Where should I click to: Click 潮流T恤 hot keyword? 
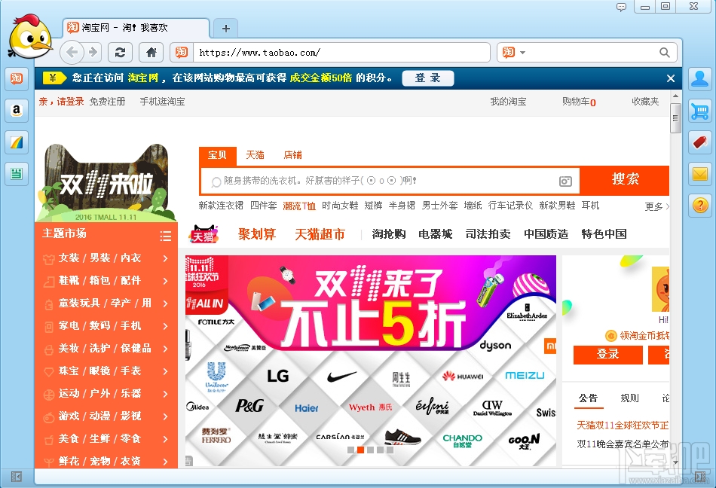coord(299,206)
